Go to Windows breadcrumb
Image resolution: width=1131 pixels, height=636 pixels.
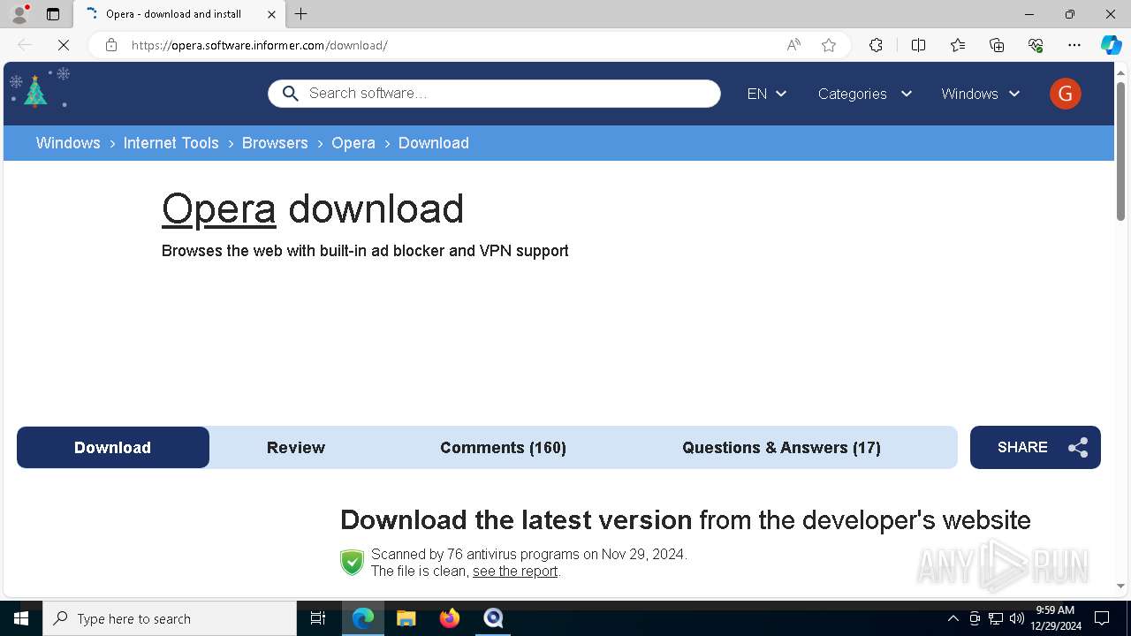coord(68,143)
